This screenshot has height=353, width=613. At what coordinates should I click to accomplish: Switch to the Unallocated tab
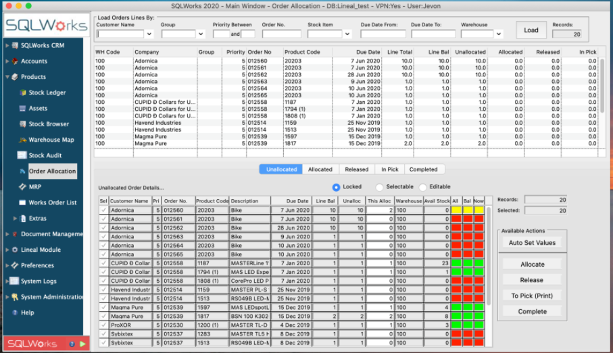pyautogui.click(x=281, y=169)
